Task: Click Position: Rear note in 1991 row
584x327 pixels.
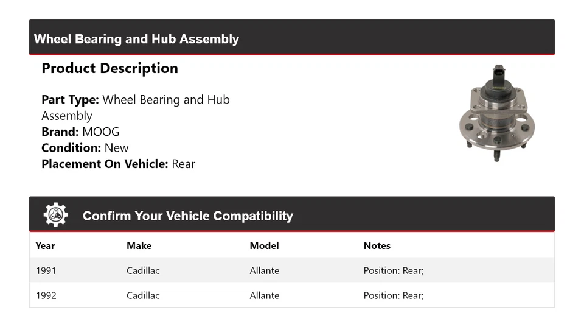Action: tap(394, 270)
